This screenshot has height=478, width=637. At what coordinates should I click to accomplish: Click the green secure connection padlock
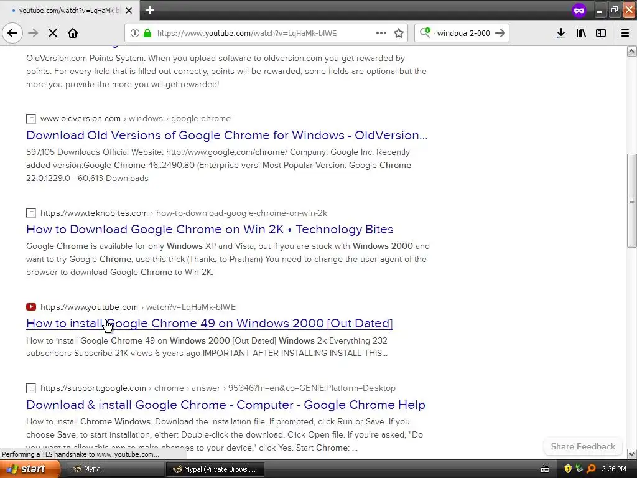[x=147, y=33]
